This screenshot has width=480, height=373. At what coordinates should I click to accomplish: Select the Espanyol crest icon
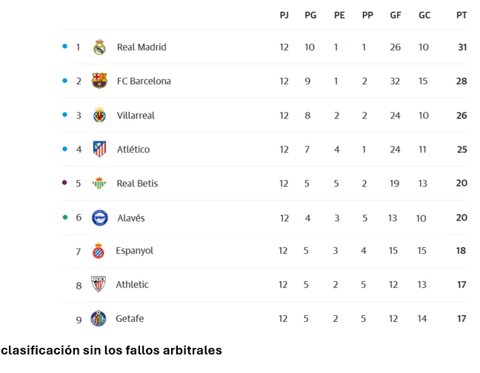99,251
